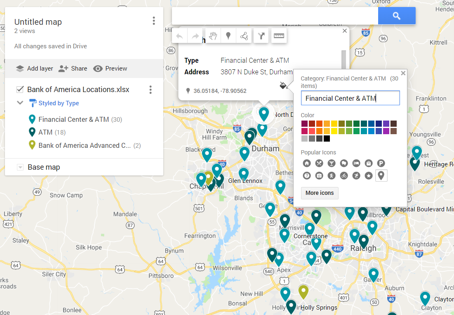Click the Untitled map title
The image size is (454, 315).
point(38,22)
